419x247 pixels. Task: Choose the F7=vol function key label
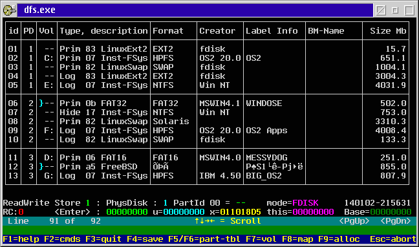(x=261, y=239)
